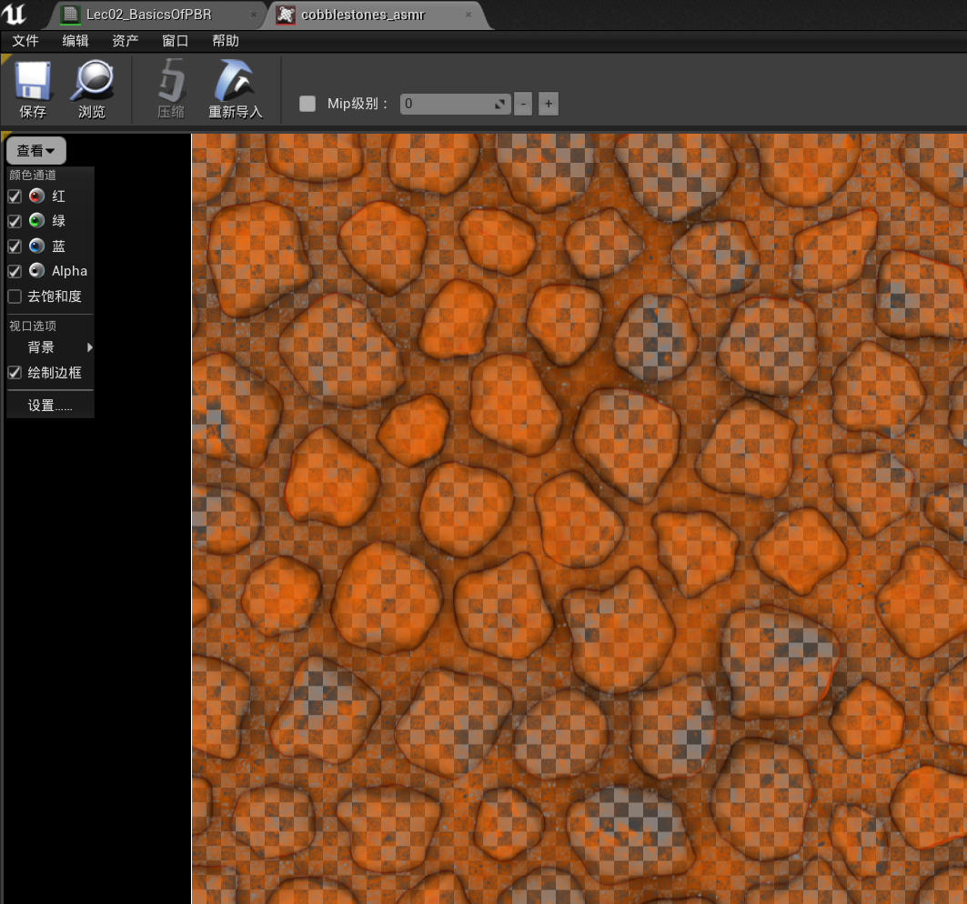Click the red channel sphere icon
The image size is (967, 904).
pos(37,196)
